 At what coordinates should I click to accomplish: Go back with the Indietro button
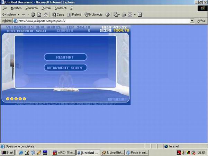coord(9,15)
